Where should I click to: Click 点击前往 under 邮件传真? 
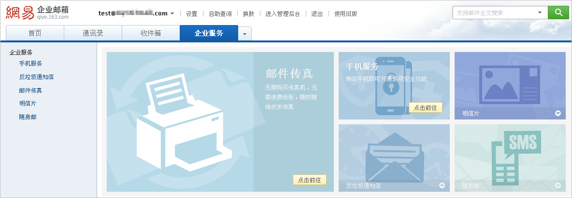tap(309, 180)
